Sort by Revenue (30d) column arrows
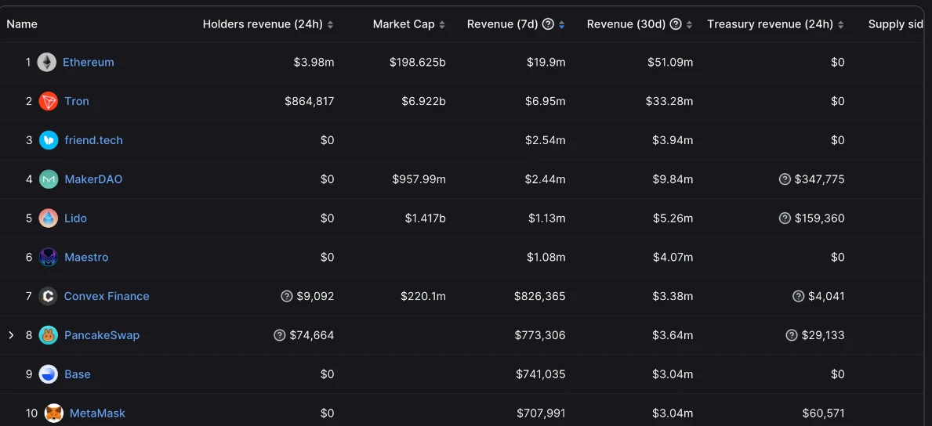 [x=689, y=25]
